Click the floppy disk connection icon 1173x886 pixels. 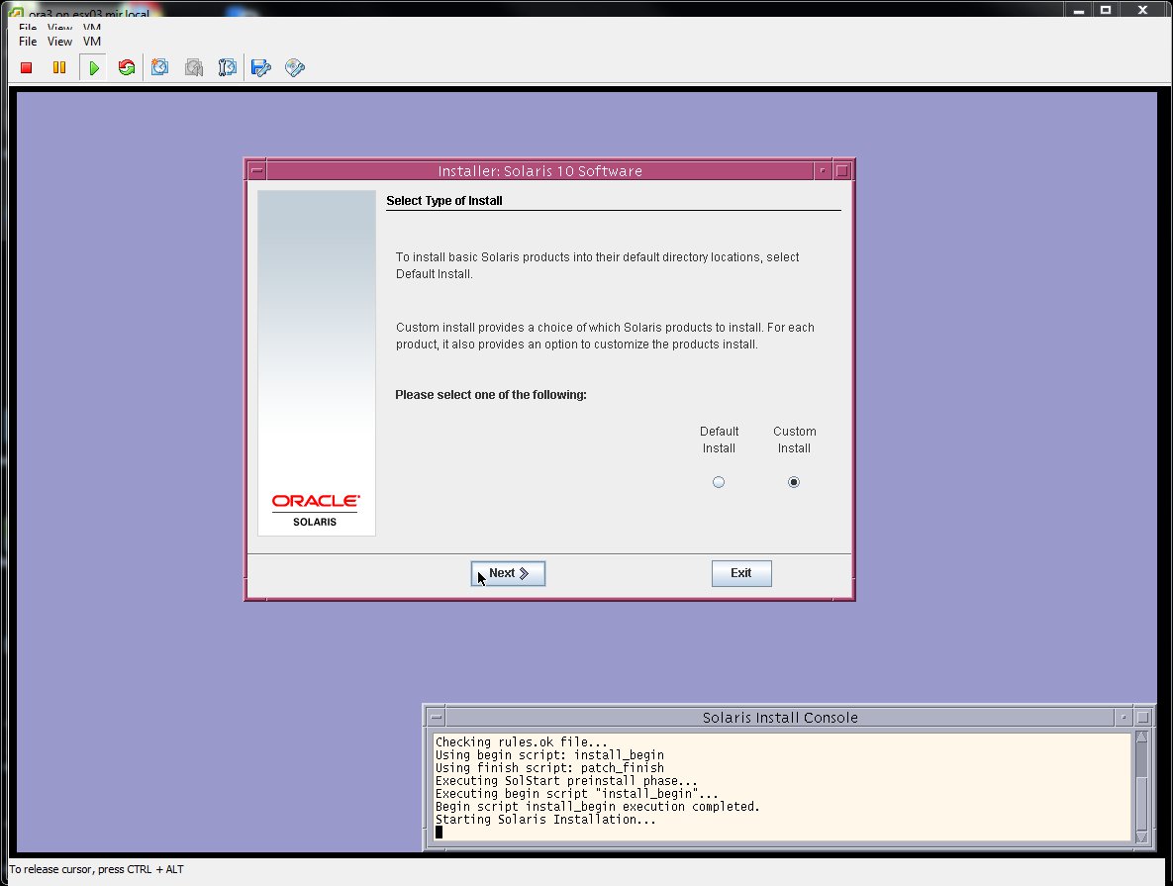261,68
